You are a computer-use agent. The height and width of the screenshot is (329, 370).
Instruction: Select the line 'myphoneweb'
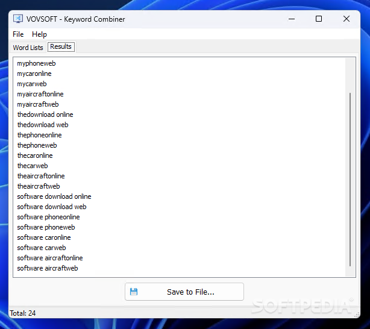tap(36, 63)
